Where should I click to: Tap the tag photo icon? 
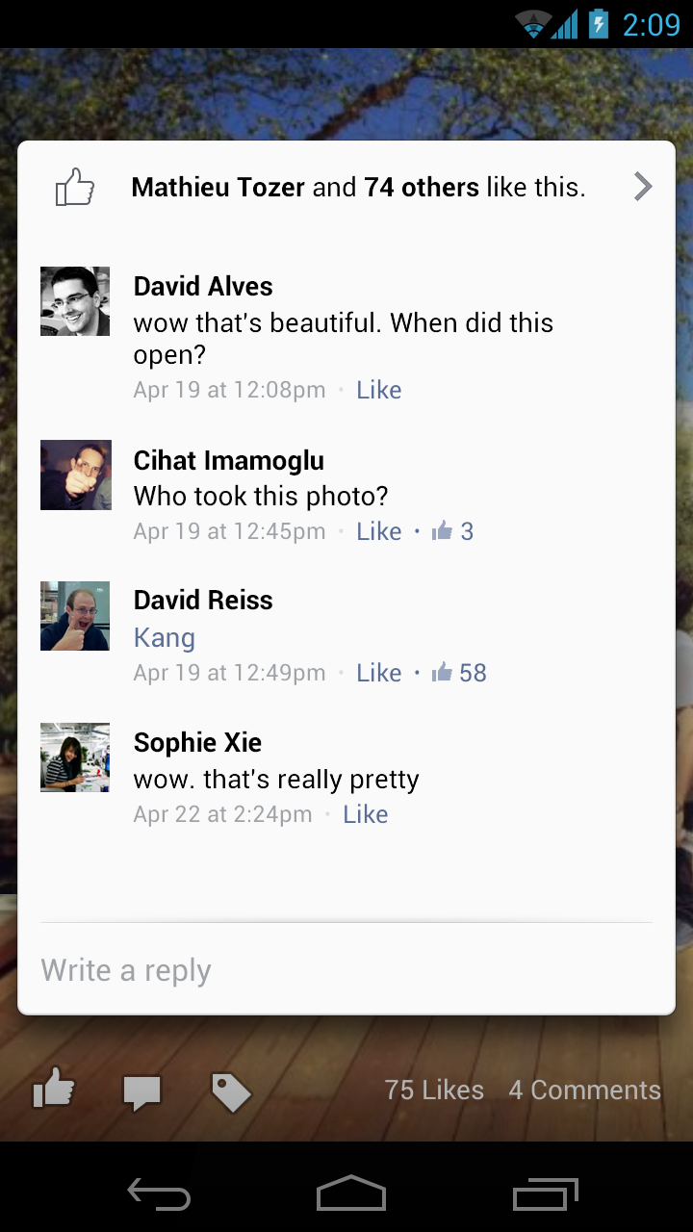point(231,1092)
